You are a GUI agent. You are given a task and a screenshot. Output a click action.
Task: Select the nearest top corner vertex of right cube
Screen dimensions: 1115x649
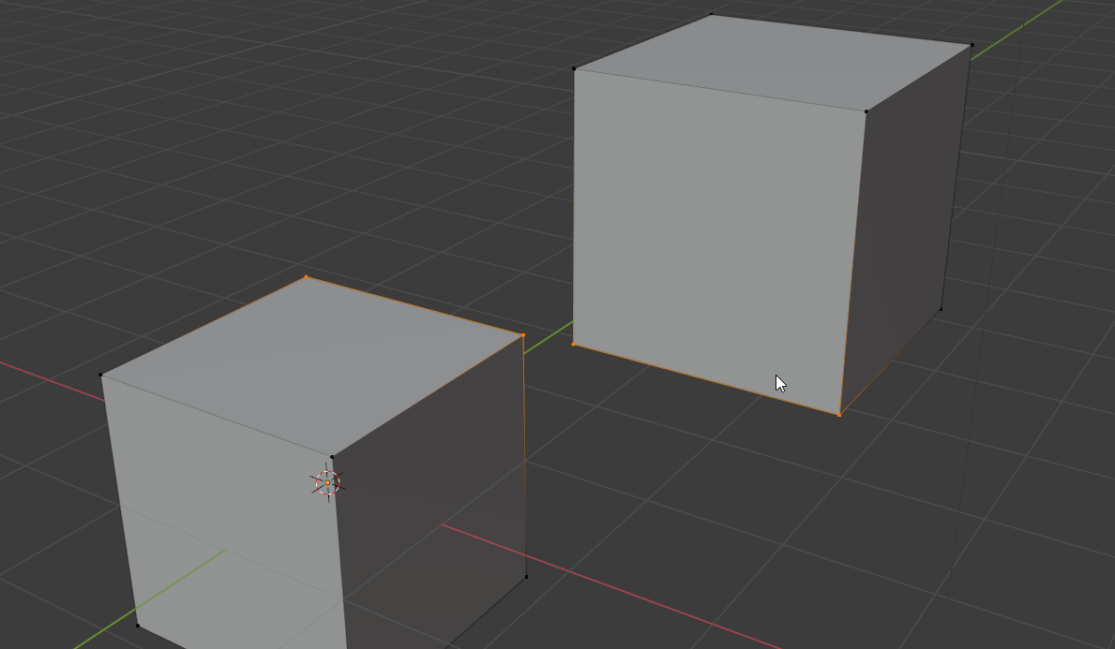(866, 111)
